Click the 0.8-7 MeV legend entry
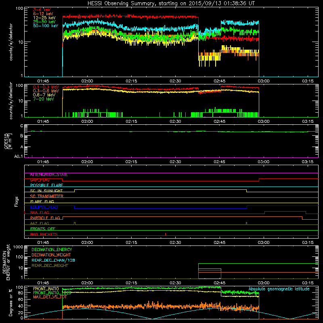The height and width of the screenshot is (323, 323). (44, 95)
